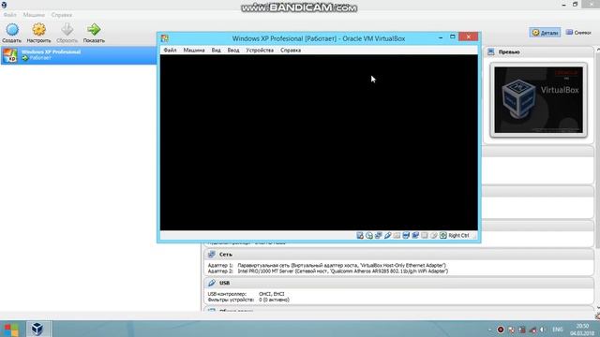Click the volume speaker tray icon

(x=543, y=330)
